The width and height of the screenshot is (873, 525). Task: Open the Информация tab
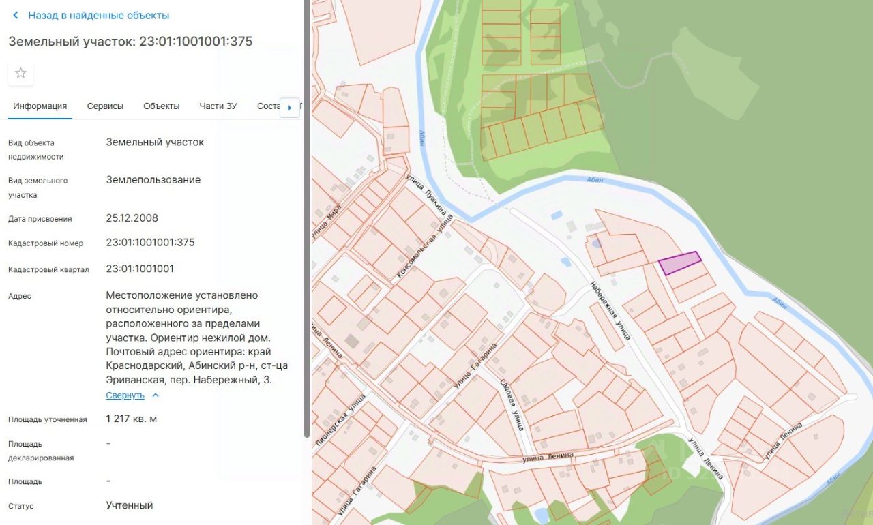[40, 106]
